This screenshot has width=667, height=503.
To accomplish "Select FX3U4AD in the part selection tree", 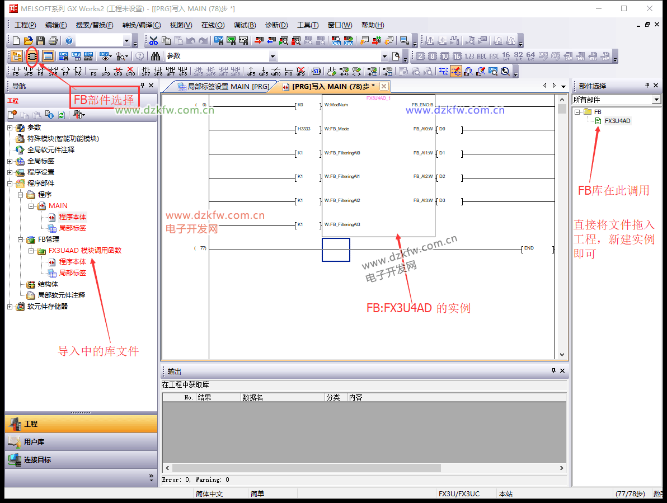I will 617,121.
